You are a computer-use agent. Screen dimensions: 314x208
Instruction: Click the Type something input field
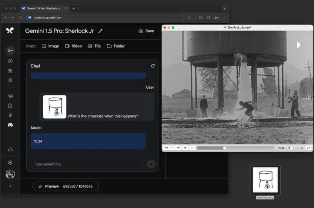tap(86, 164)
